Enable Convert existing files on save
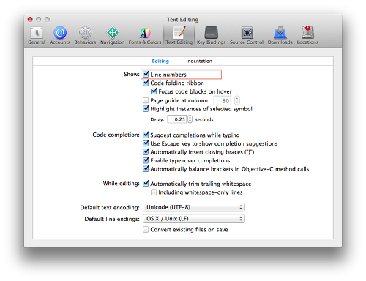Image resolution: width=366 pixels, height=281 pixels. [146, 230]
